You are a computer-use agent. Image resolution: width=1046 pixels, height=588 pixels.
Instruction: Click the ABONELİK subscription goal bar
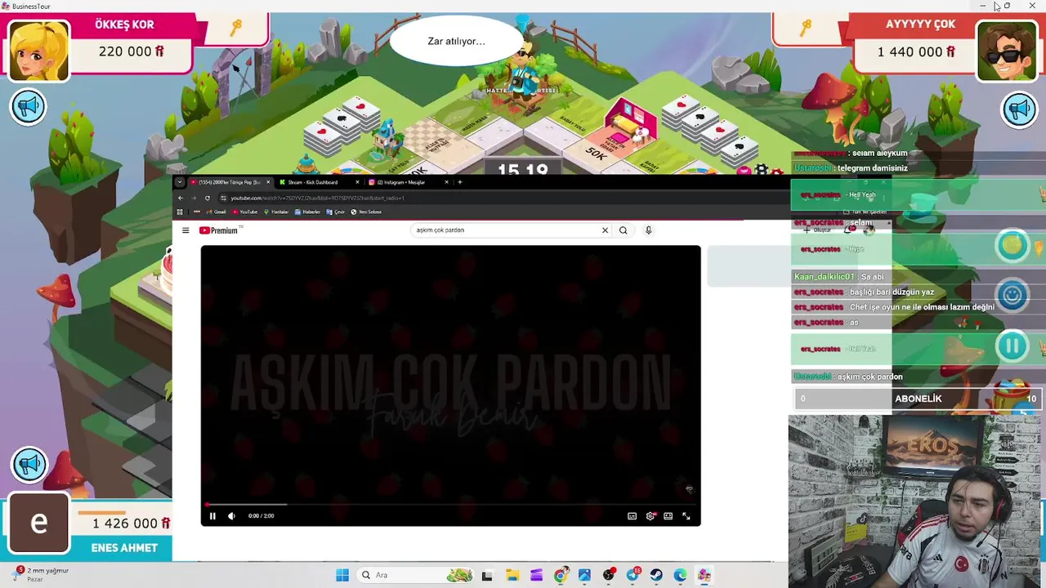point(918,399)
